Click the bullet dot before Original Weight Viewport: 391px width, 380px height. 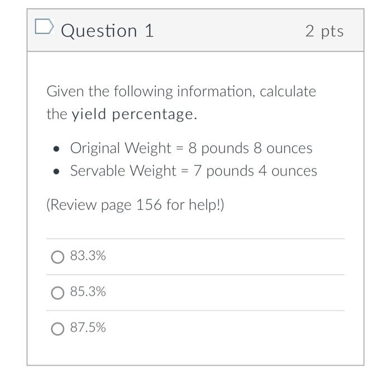(x=56, y=149)
